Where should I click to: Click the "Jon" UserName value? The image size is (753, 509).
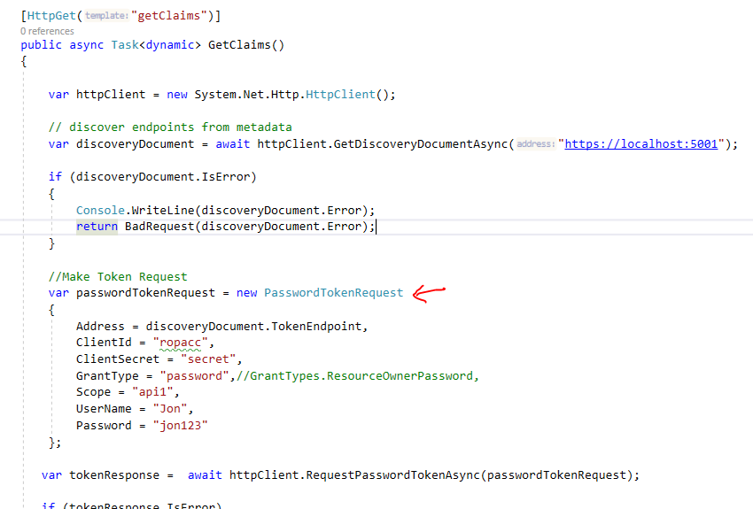pyautogui.click(x=169, y=409)
